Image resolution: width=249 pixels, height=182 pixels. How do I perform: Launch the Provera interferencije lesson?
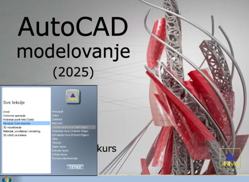65,158
